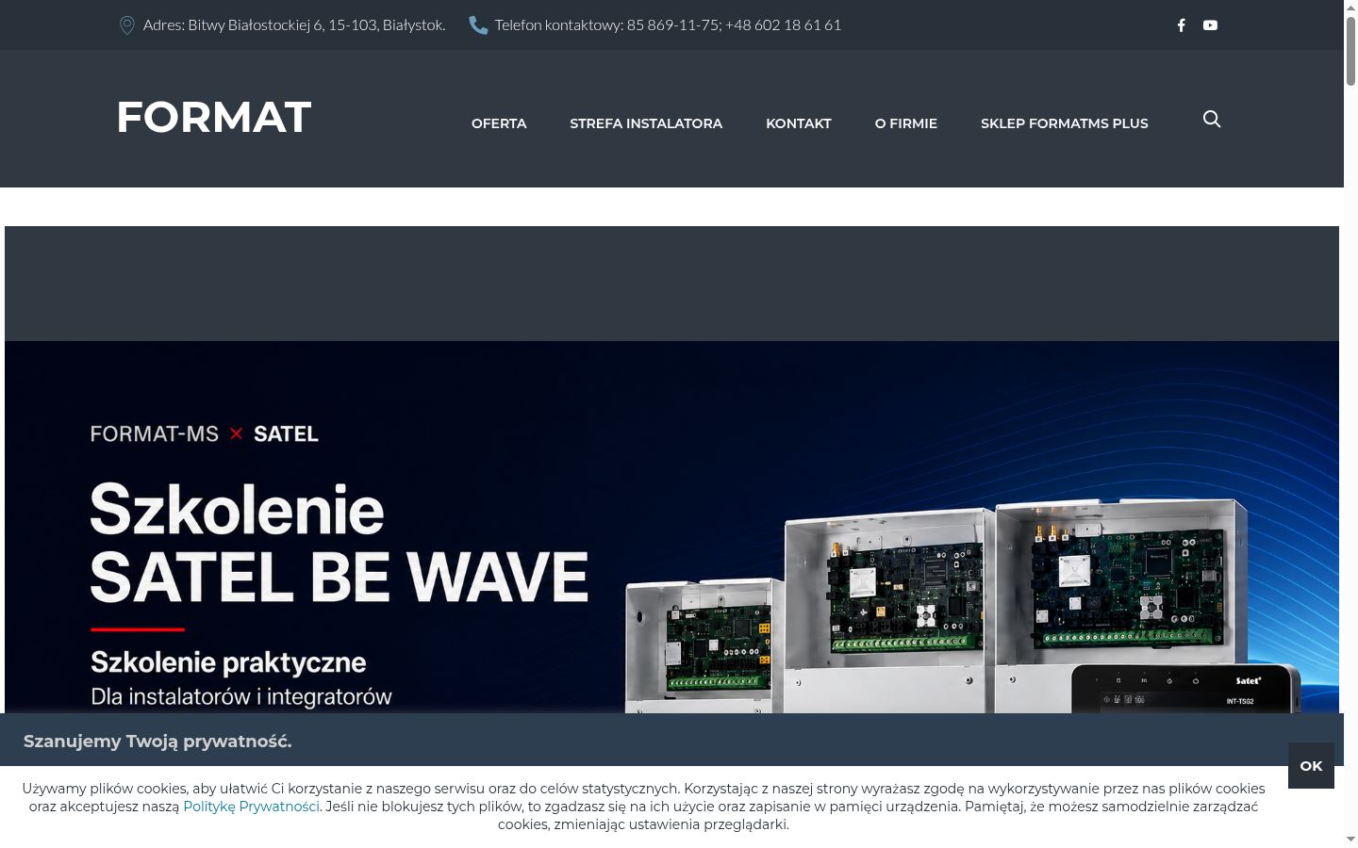Open the STREFA INSTALATORA menu
The height and width of the screenshot is (848, 1358).
[x=646, y=123]
